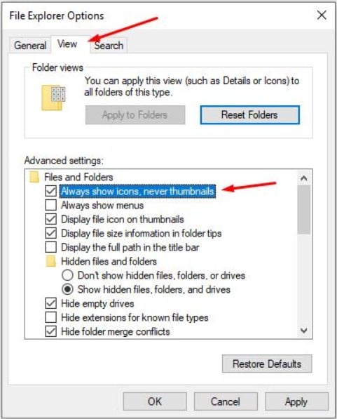Click scroll up arrow in Advanced settings
Viewport: 337px width, 419px height.
[304, 178]
